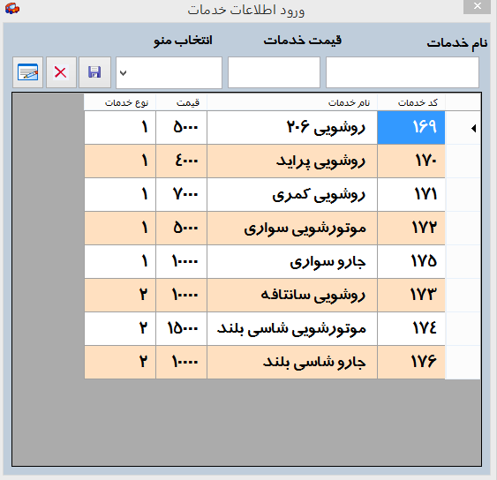Click the قیمت خدمات input field
Image resolution: width=497 pixels, height=480 pixels.
(x=274, y=72)
